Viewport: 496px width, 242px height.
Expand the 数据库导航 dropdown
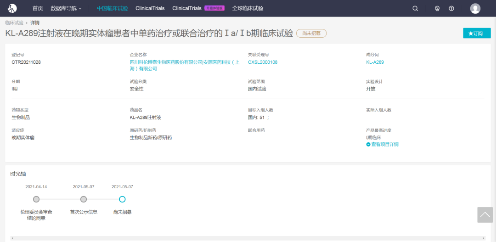point(66,9)
